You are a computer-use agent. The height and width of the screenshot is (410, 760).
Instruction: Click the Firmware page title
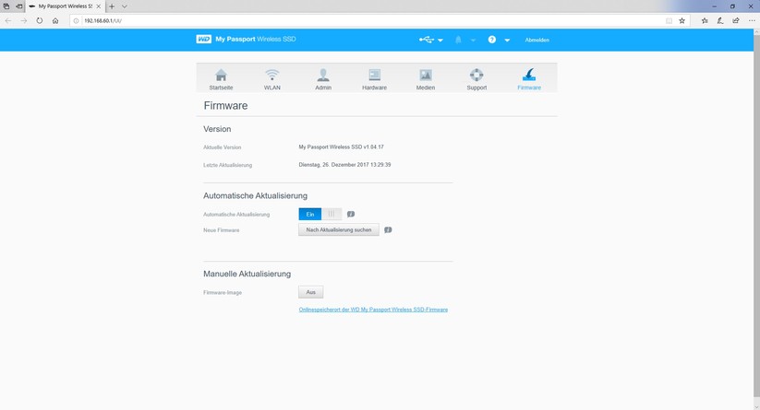(x=226, y=106)
